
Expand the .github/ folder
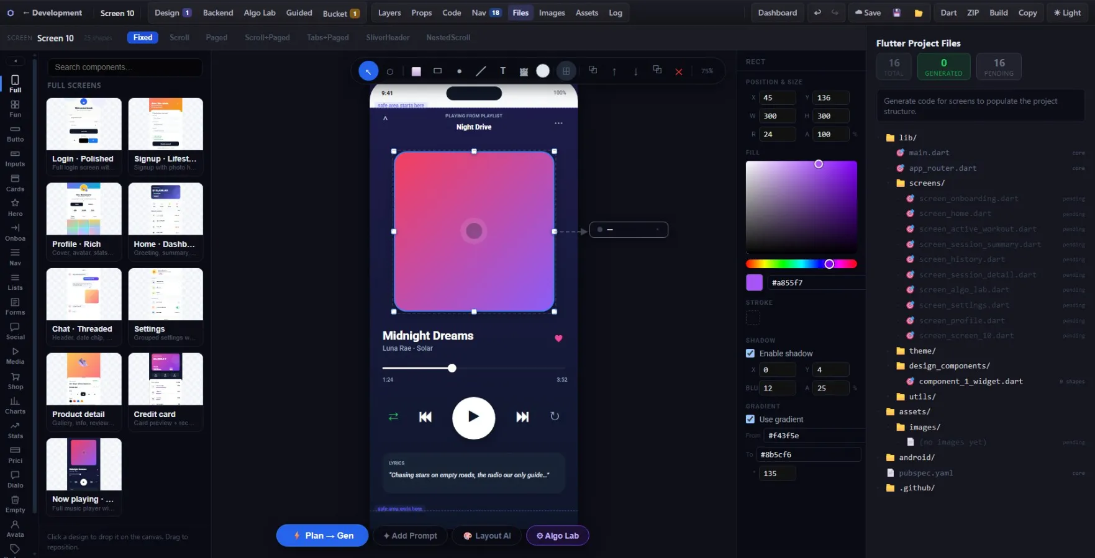point(910,488)
